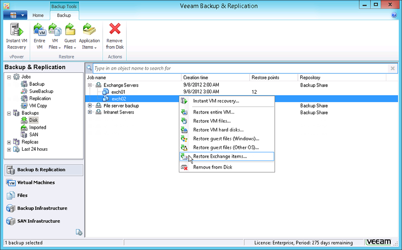Sort by the Creation time column header

215,77
